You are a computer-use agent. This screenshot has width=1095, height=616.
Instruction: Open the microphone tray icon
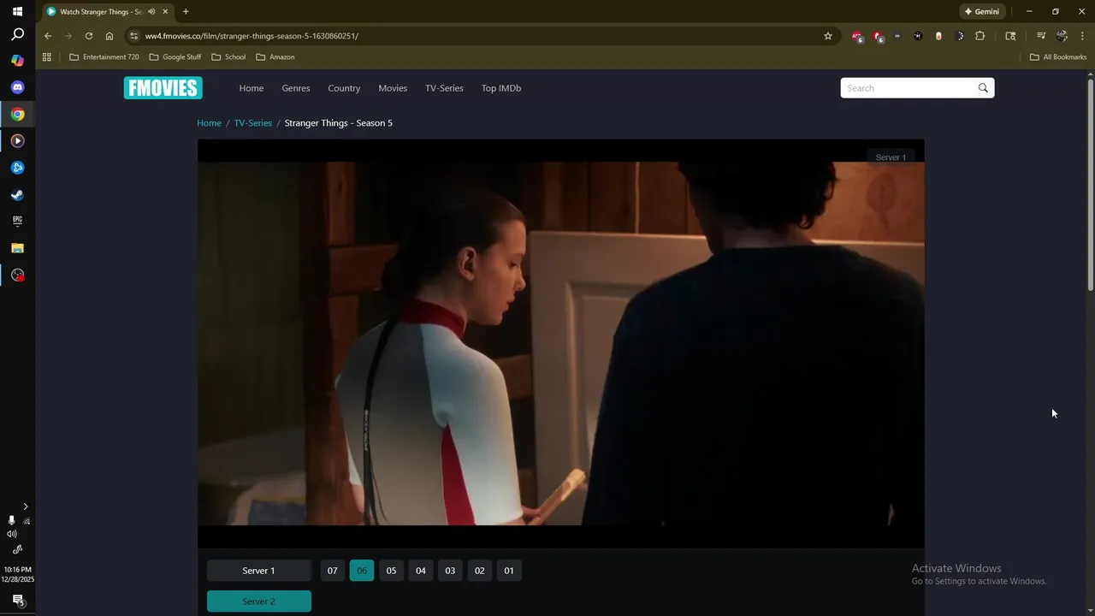11,520
